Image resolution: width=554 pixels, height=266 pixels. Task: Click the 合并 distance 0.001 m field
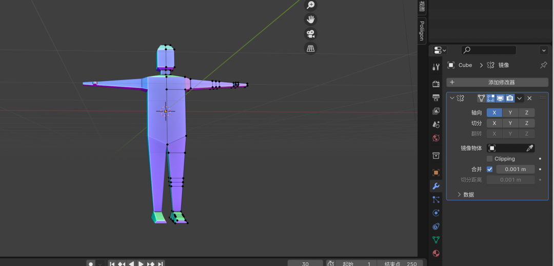515,169
